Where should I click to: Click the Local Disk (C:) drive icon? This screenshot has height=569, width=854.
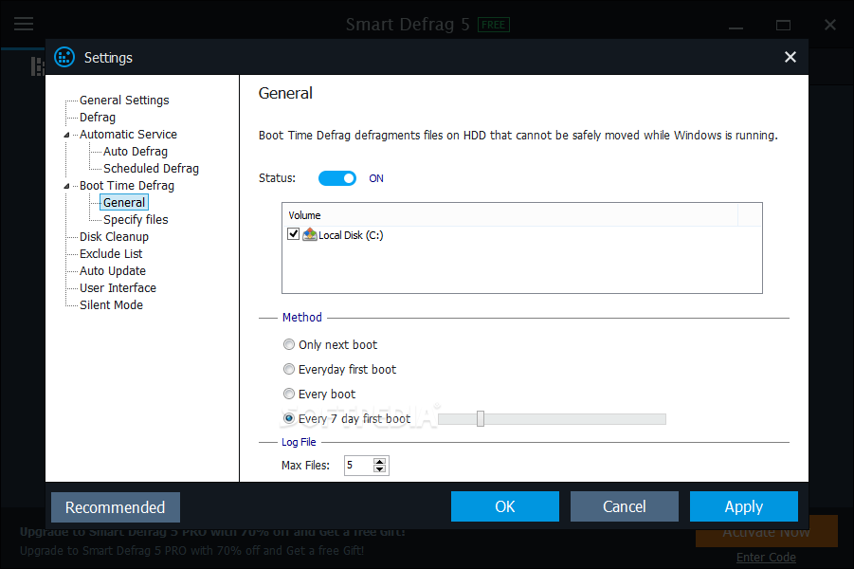(x=309, y=234)
